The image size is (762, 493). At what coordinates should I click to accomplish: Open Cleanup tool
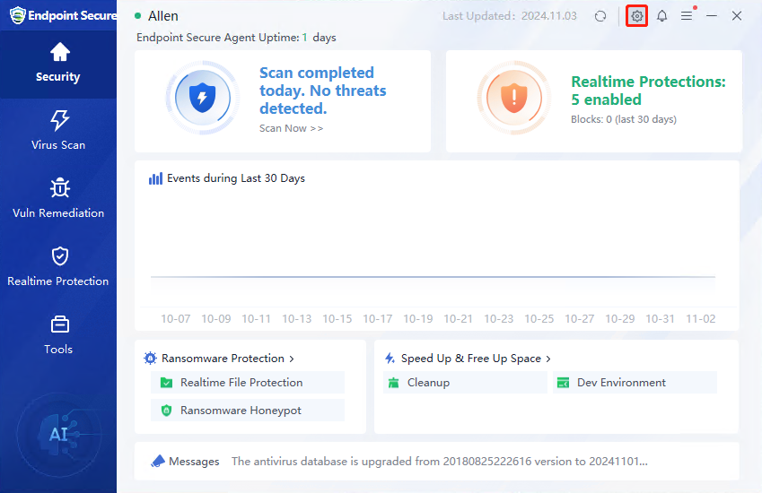pos(465,383)
